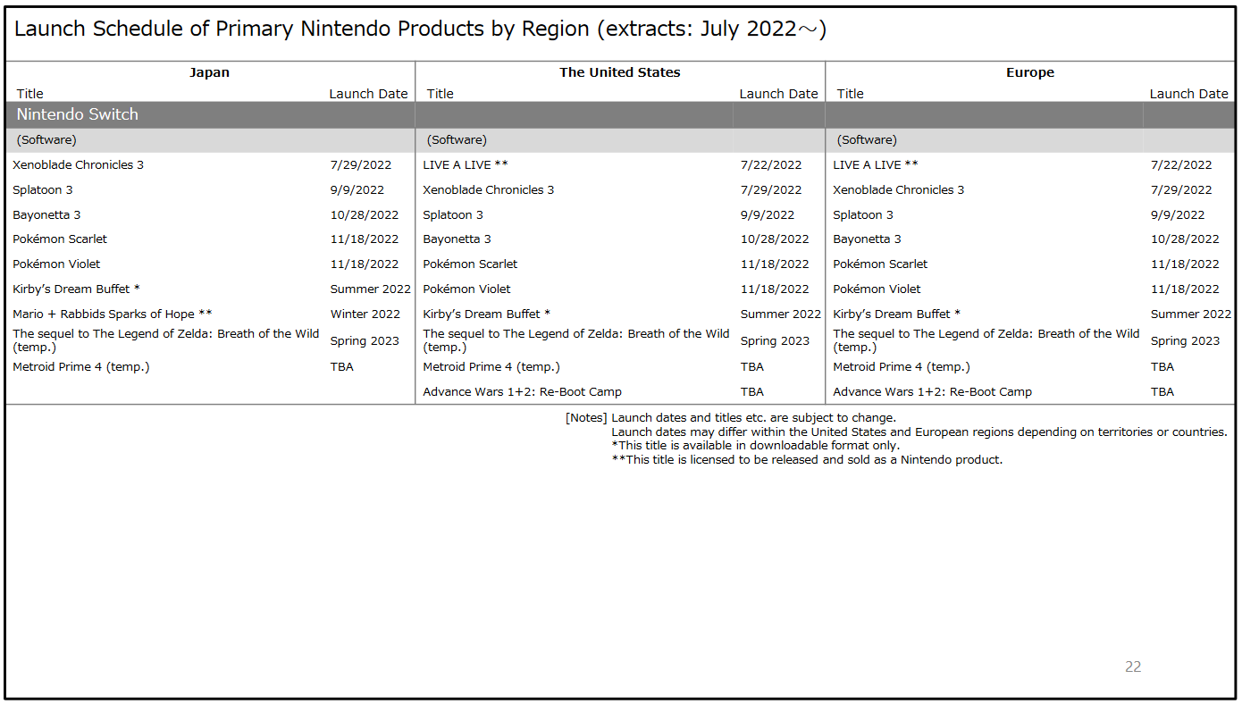Select Bayonetta 3 in the Europe column

point(867,239)
